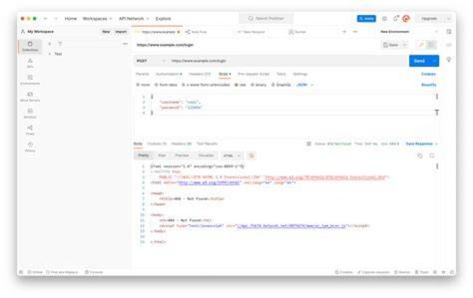Switch to the Pre-request Script tab

(x=254, y=74)
